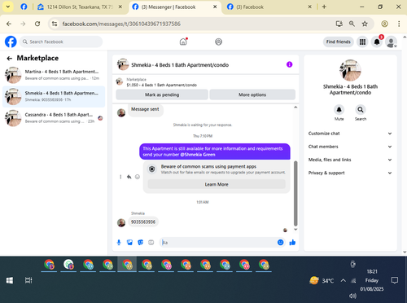Attach a photo file in composer
Screen dimensions: 407x303
coord(129,243)
